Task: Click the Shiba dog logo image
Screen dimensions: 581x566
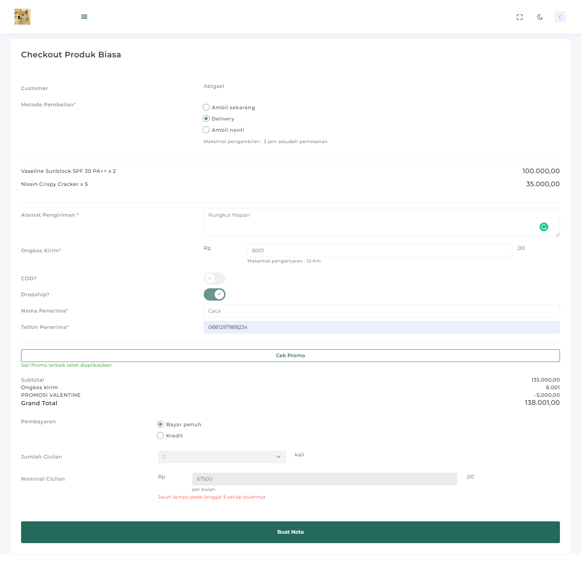Action: [23, 17]
